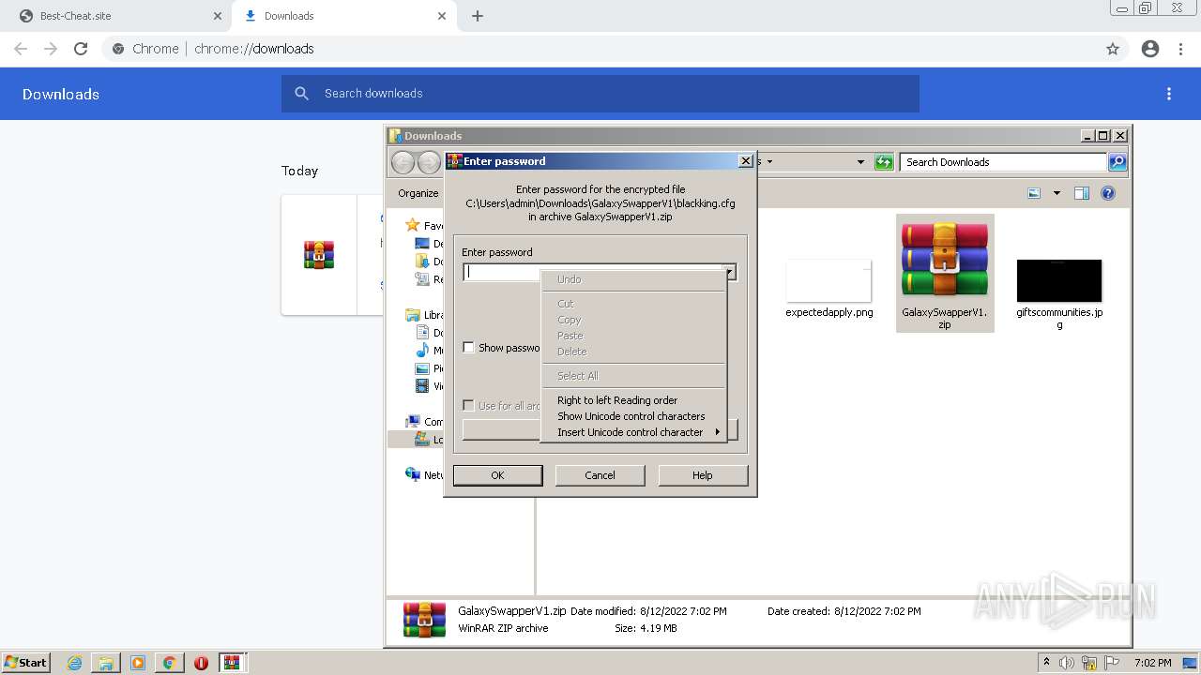This screenshot has width=1201, height=675.
Task: Open the Windows Start menu
Action: click(26, 663)
